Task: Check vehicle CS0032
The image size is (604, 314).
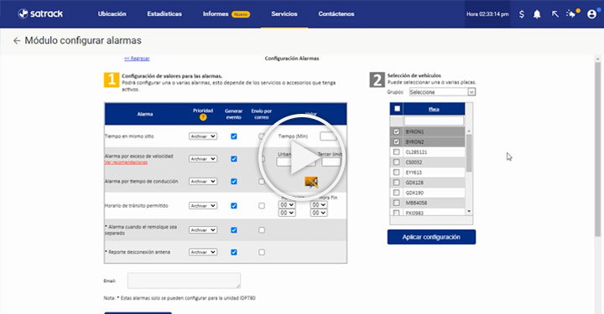Action: click(396, 162)
